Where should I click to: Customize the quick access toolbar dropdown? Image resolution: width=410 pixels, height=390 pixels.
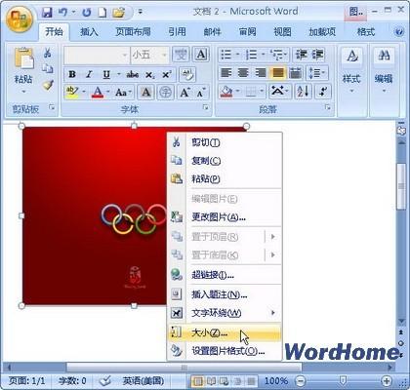click(141, 13)
